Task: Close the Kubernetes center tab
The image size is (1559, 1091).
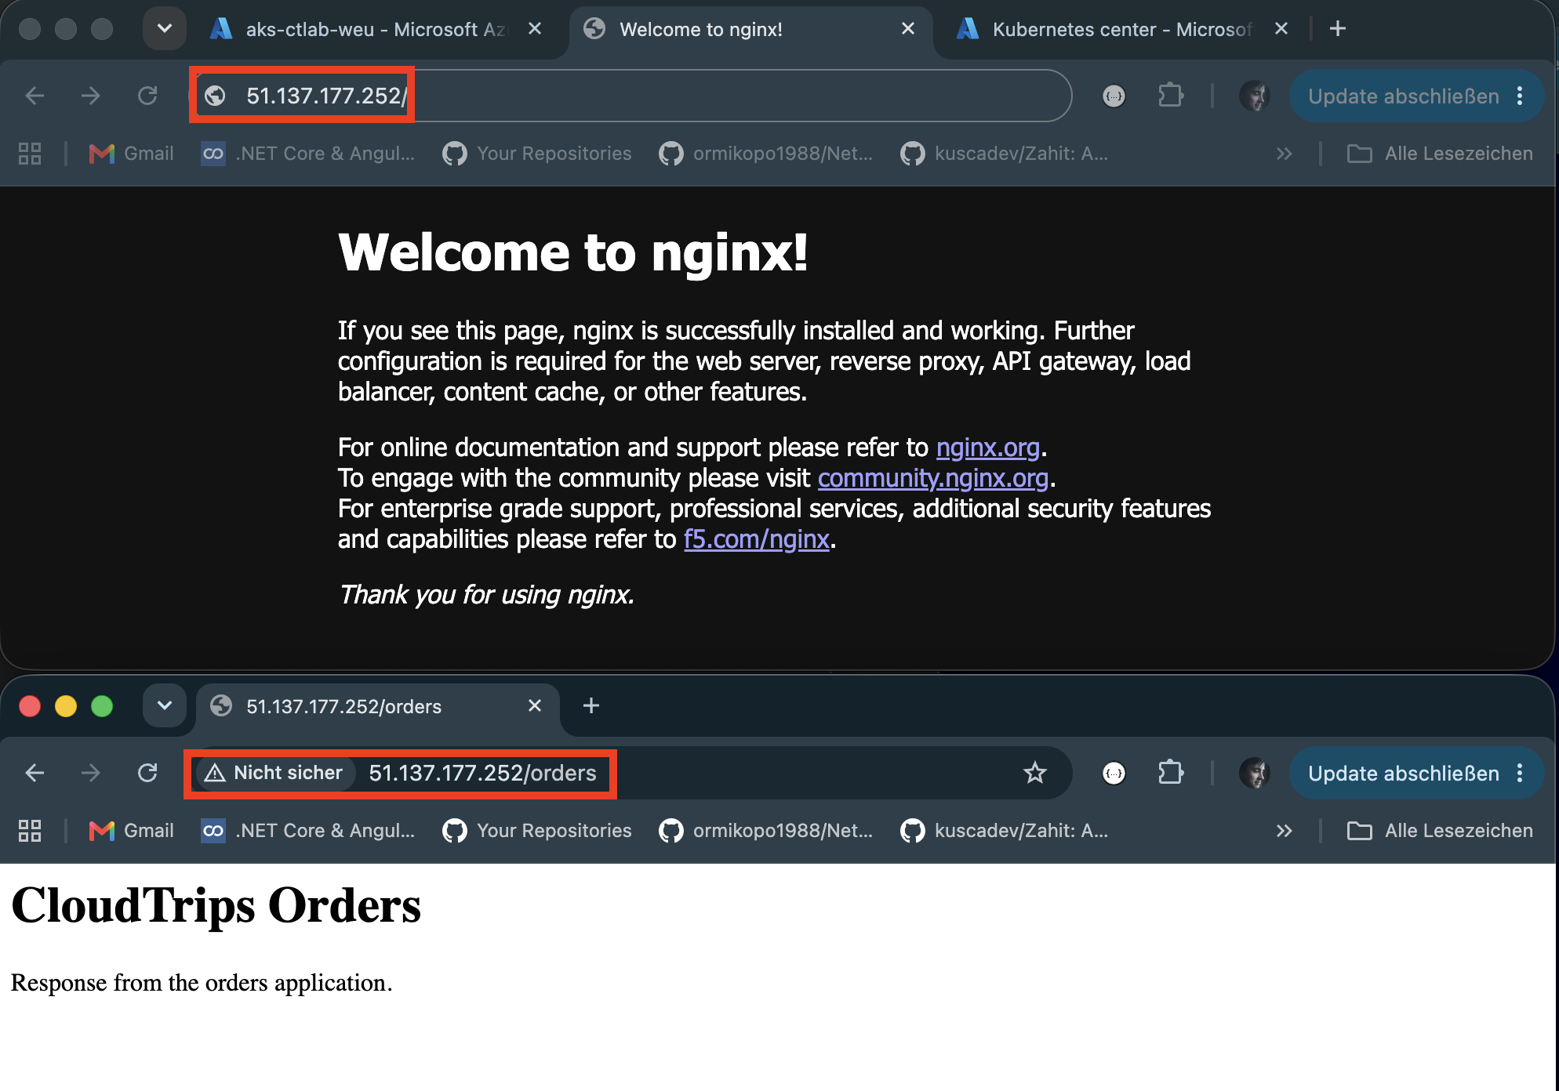Action: [1281, 29]
